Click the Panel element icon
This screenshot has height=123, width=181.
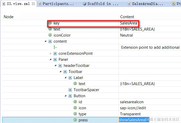55,60
